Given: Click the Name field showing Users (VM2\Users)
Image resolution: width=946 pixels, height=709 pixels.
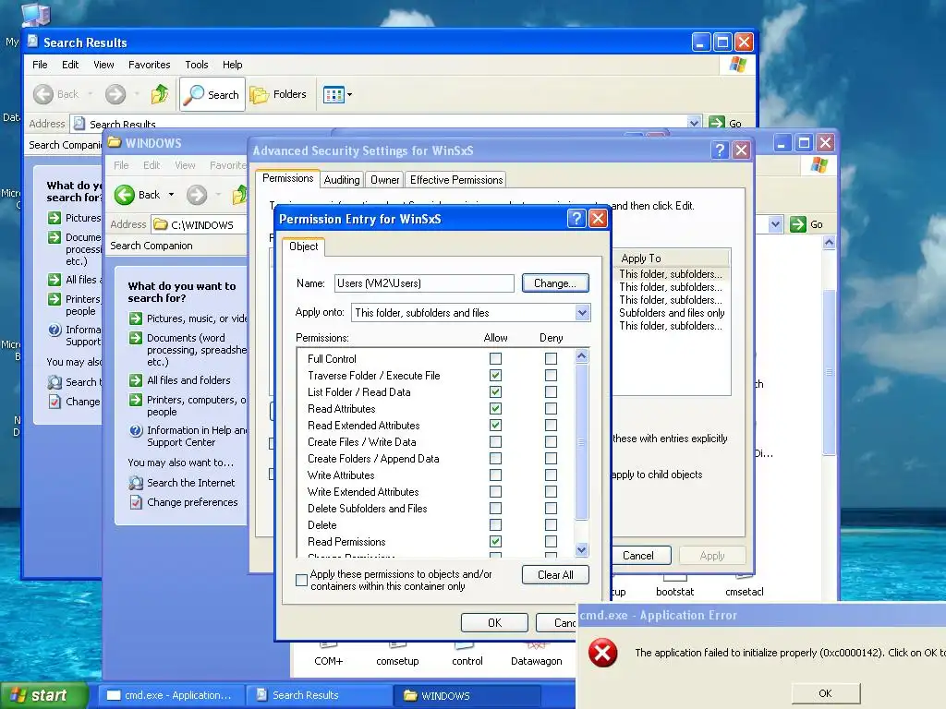Looking at the screenshot, I should coord(424,283).
